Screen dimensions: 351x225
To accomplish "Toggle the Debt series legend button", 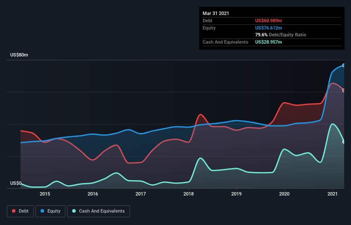I will [20, 211].
